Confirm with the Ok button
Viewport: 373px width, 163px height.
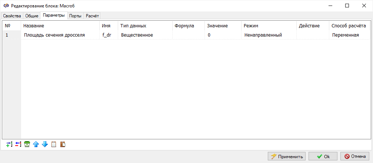point(323,156)
